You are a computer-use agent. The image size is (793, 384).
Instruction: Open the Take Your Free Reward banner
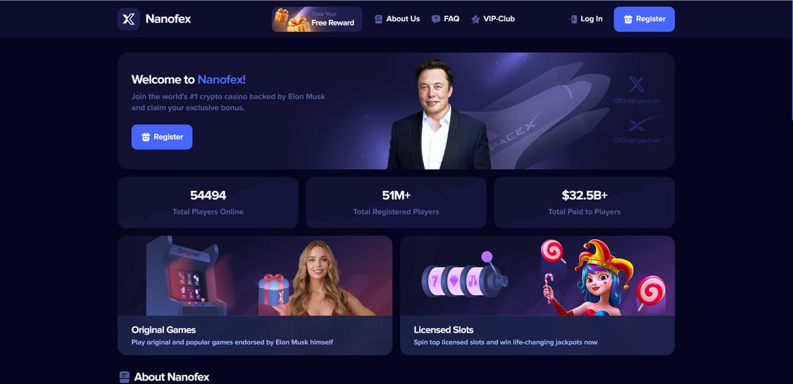(317, 19)
